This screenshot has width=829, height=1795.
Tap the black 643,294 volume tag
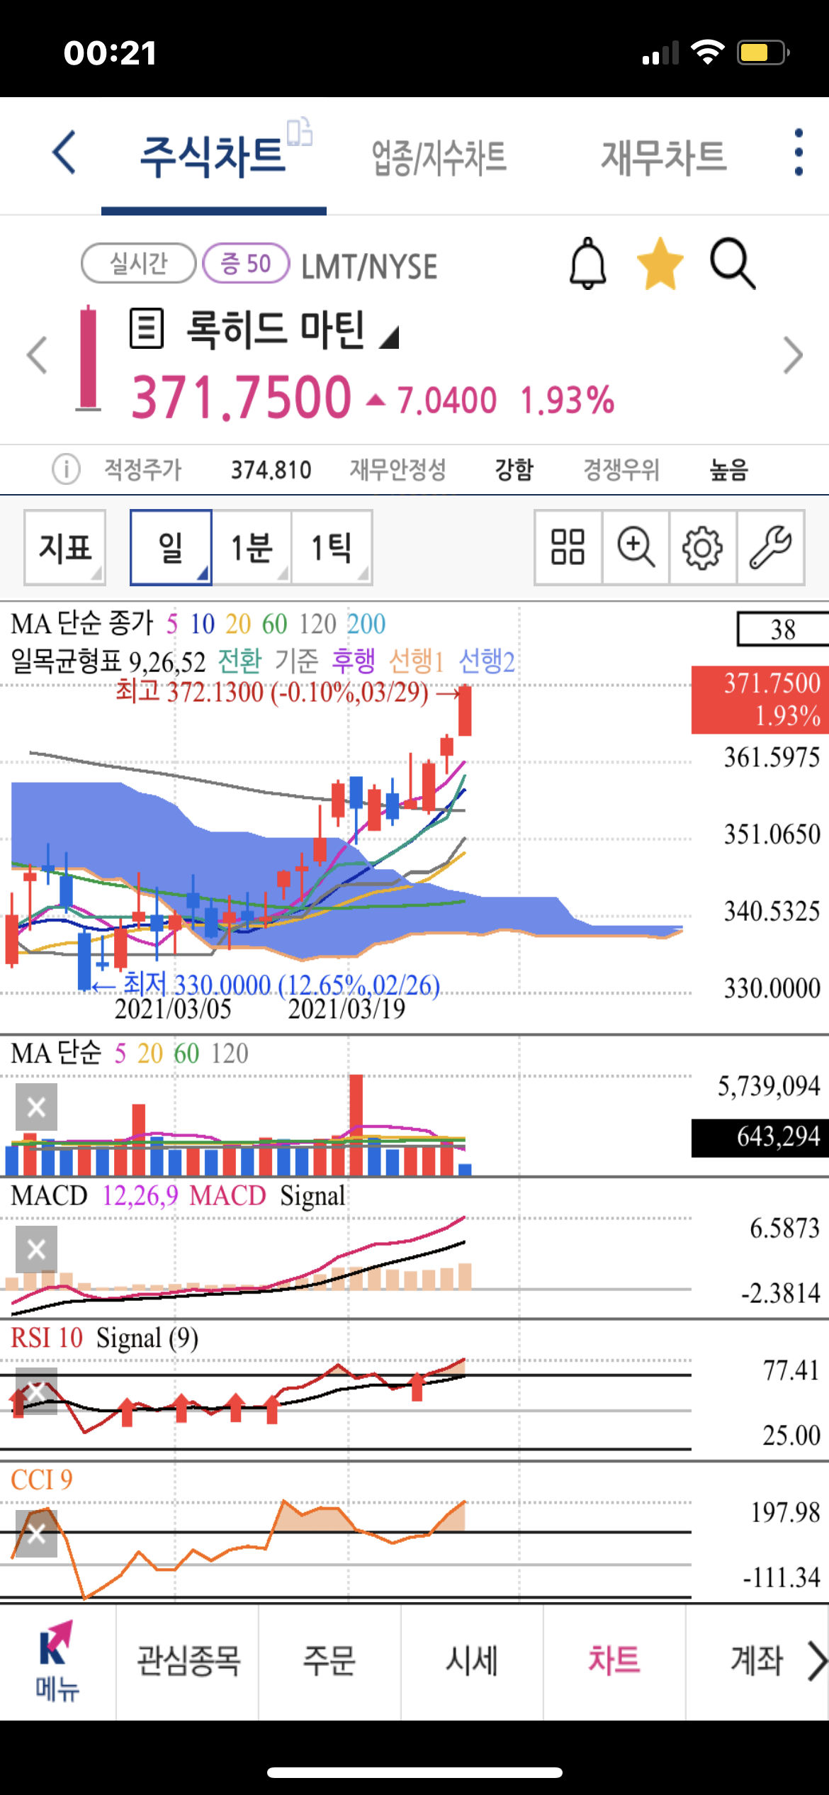[760, 1138]
